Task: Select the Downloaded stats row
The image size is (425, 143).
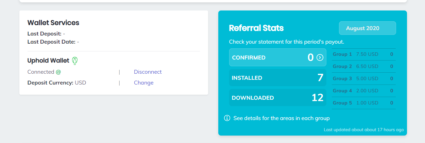Action: [277, 98]
